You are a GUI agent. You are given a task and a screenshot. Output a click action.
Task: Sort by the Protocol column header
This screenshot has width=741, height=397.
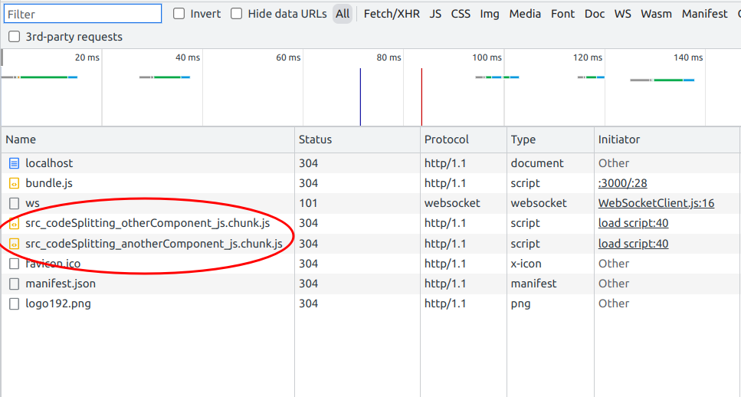[x=446, y=139]
